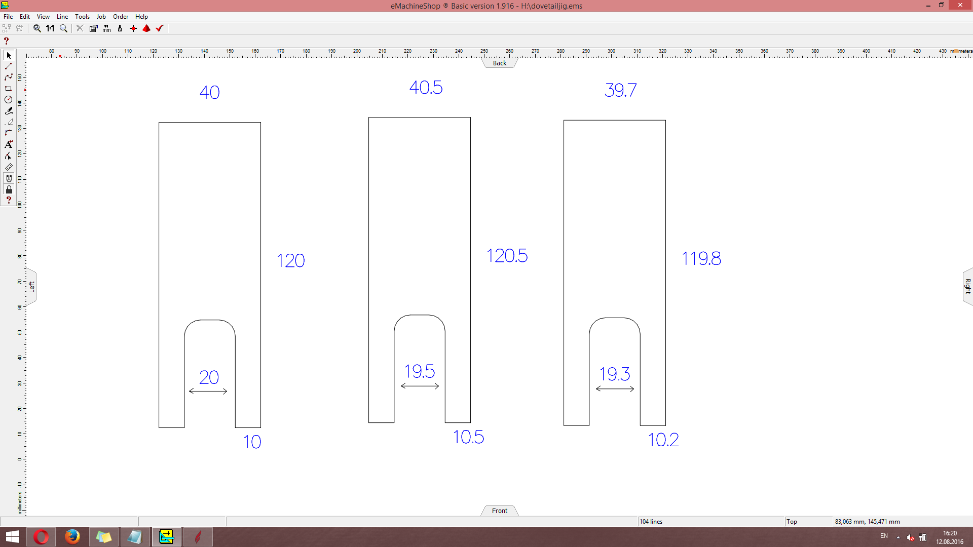Image resolution: width=973 pixels, height=547 pixels.
Task: Pick the circle drawing tool
Action: coord(8,100)
